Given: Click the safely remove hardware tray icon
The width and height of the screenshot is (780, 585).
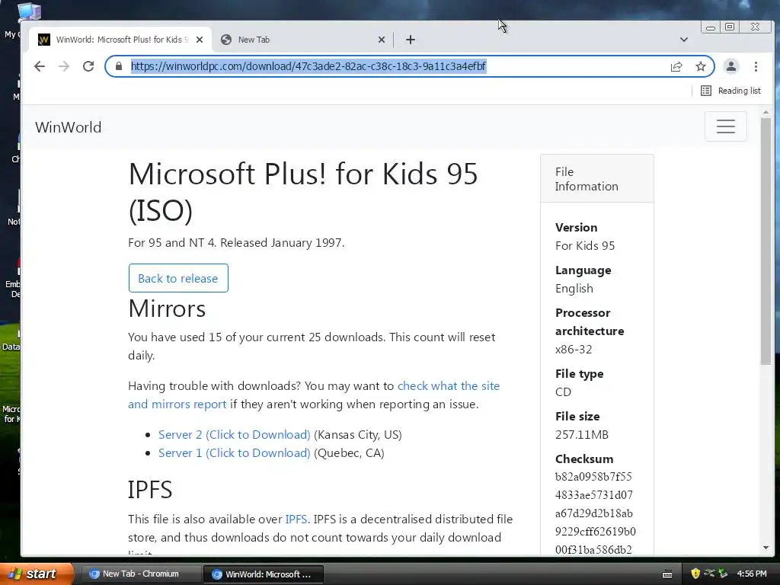Looking at the screenshot, I should [723, 574].
